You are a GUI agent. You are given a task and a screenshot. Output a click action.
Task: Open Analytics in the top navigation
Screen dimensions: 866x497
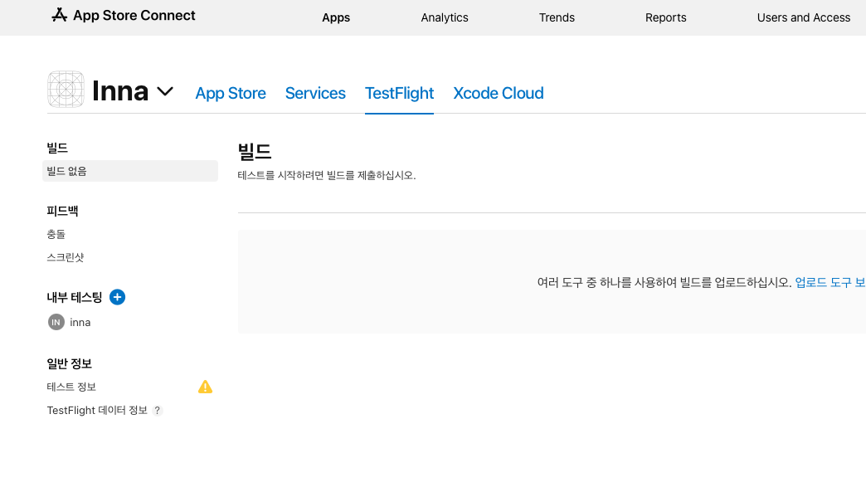coord(445,17)
